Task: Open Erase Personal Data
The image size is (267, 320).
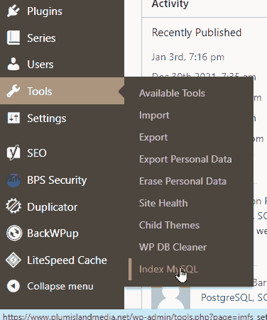Action: coord(182,181)
